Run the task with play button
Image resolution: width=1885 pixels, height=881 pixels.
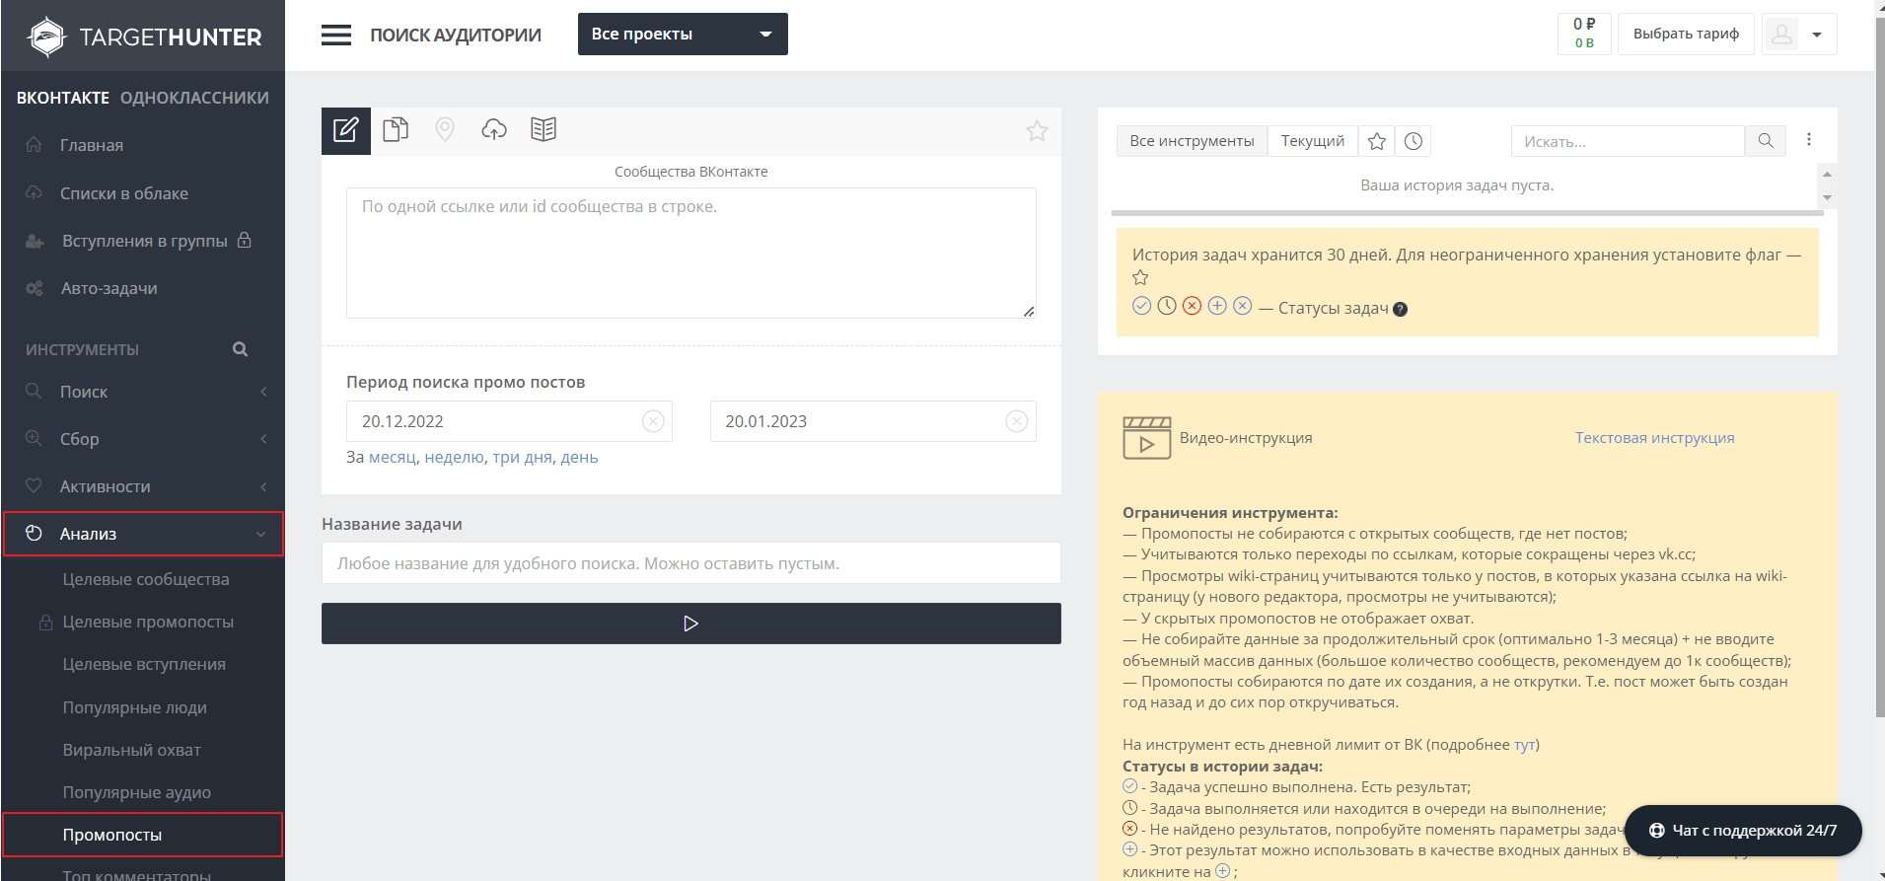[x=691, y=624]
